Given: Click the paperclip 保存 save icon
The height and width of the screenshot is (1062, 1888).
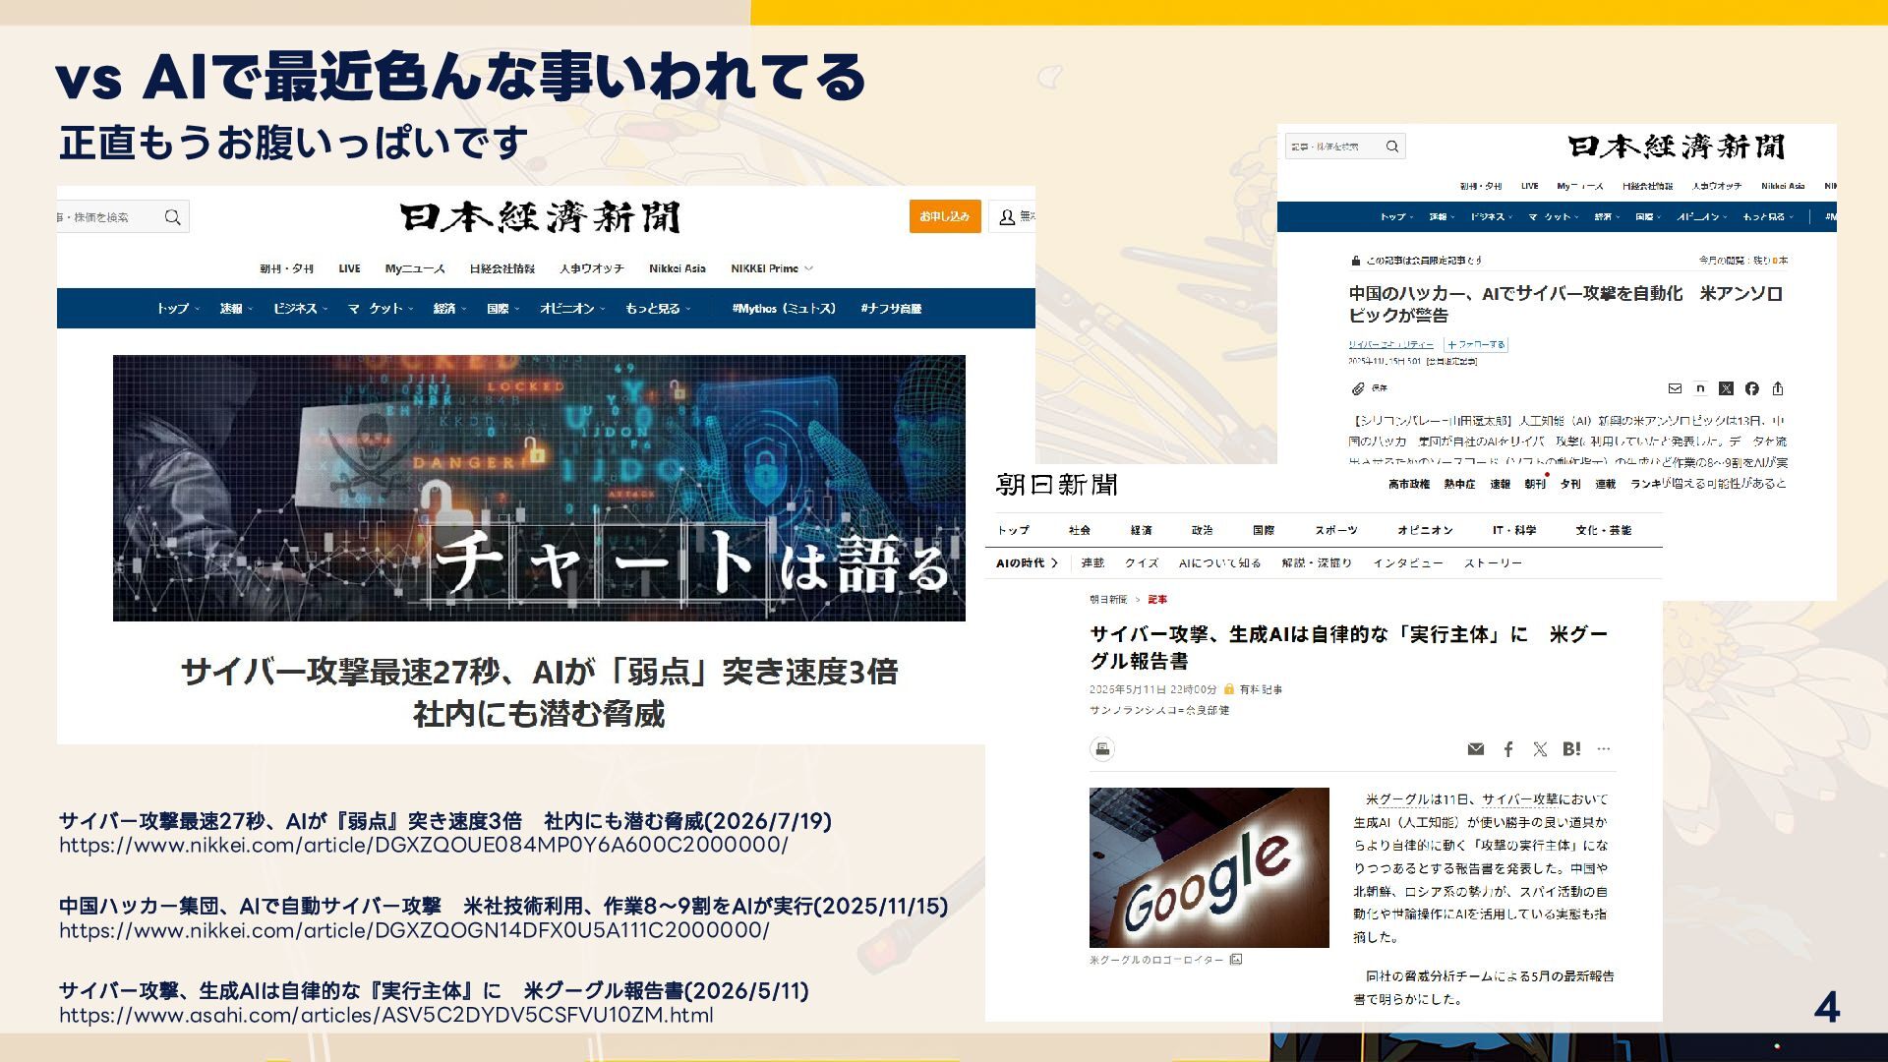Looking at the screenshot, I should [1358, 388].
